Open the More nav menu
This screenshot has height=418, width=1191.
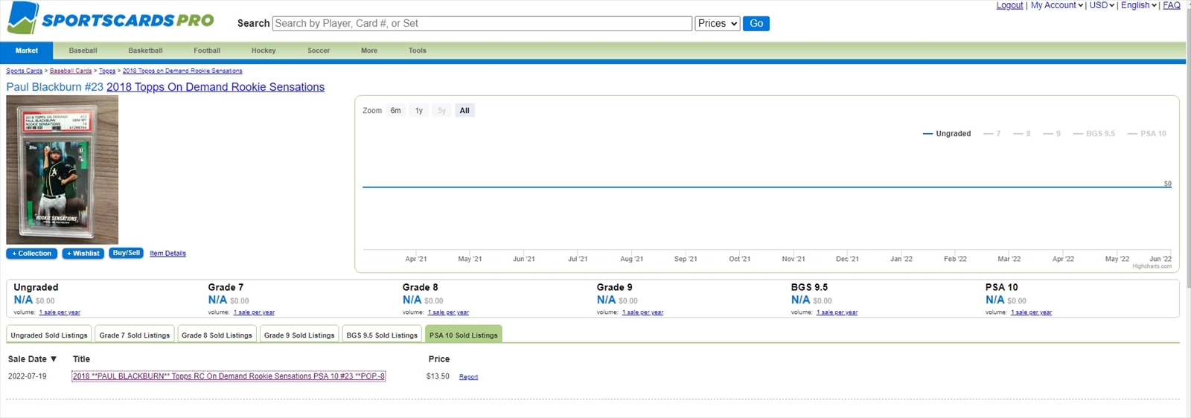point(369,51)
